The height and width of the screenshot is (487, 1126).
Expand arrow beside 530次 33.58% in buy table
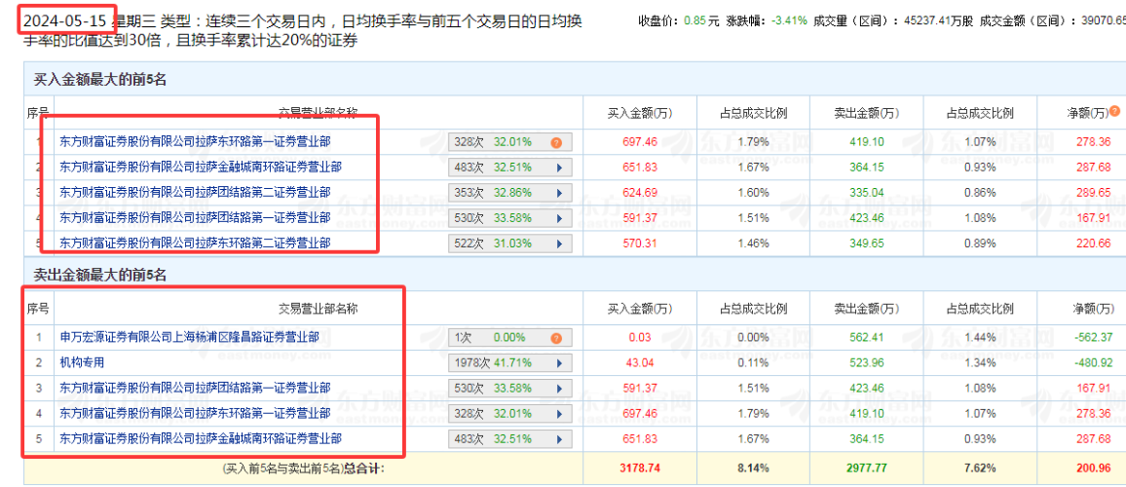(558, 217)
